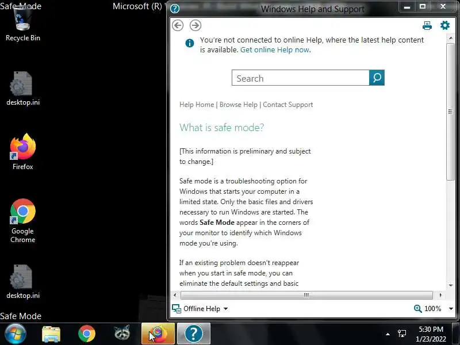Click the Offline Help status icon
Image resolution: width=460 pixels, height=345 pixels.
(x=177, y=309)
